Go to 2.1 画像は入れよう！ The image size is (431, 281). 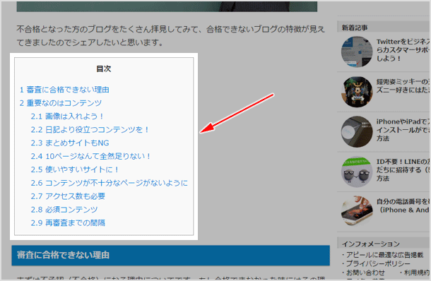click(x=67, y=116)
